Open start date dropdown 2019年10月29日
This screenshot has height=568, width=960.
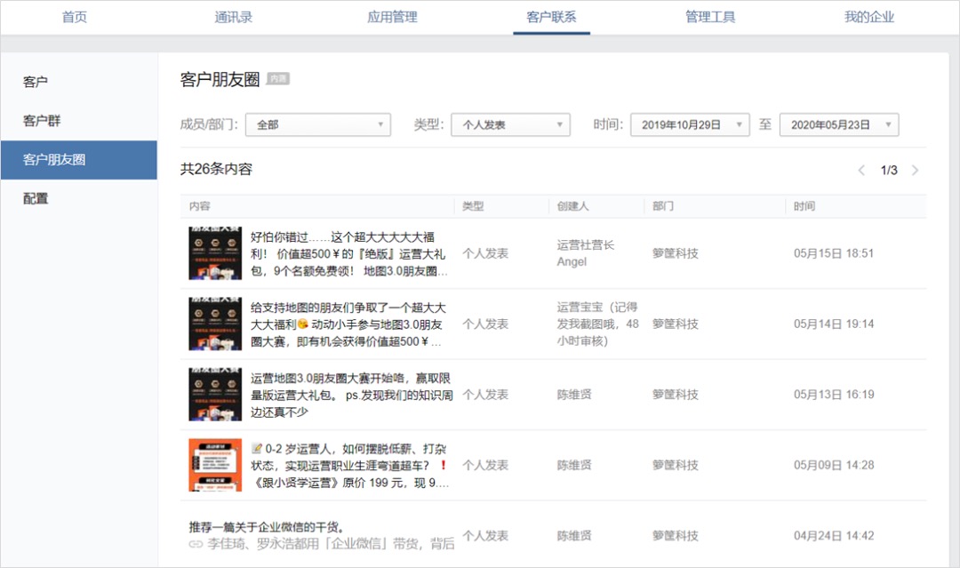coord(690,124)
